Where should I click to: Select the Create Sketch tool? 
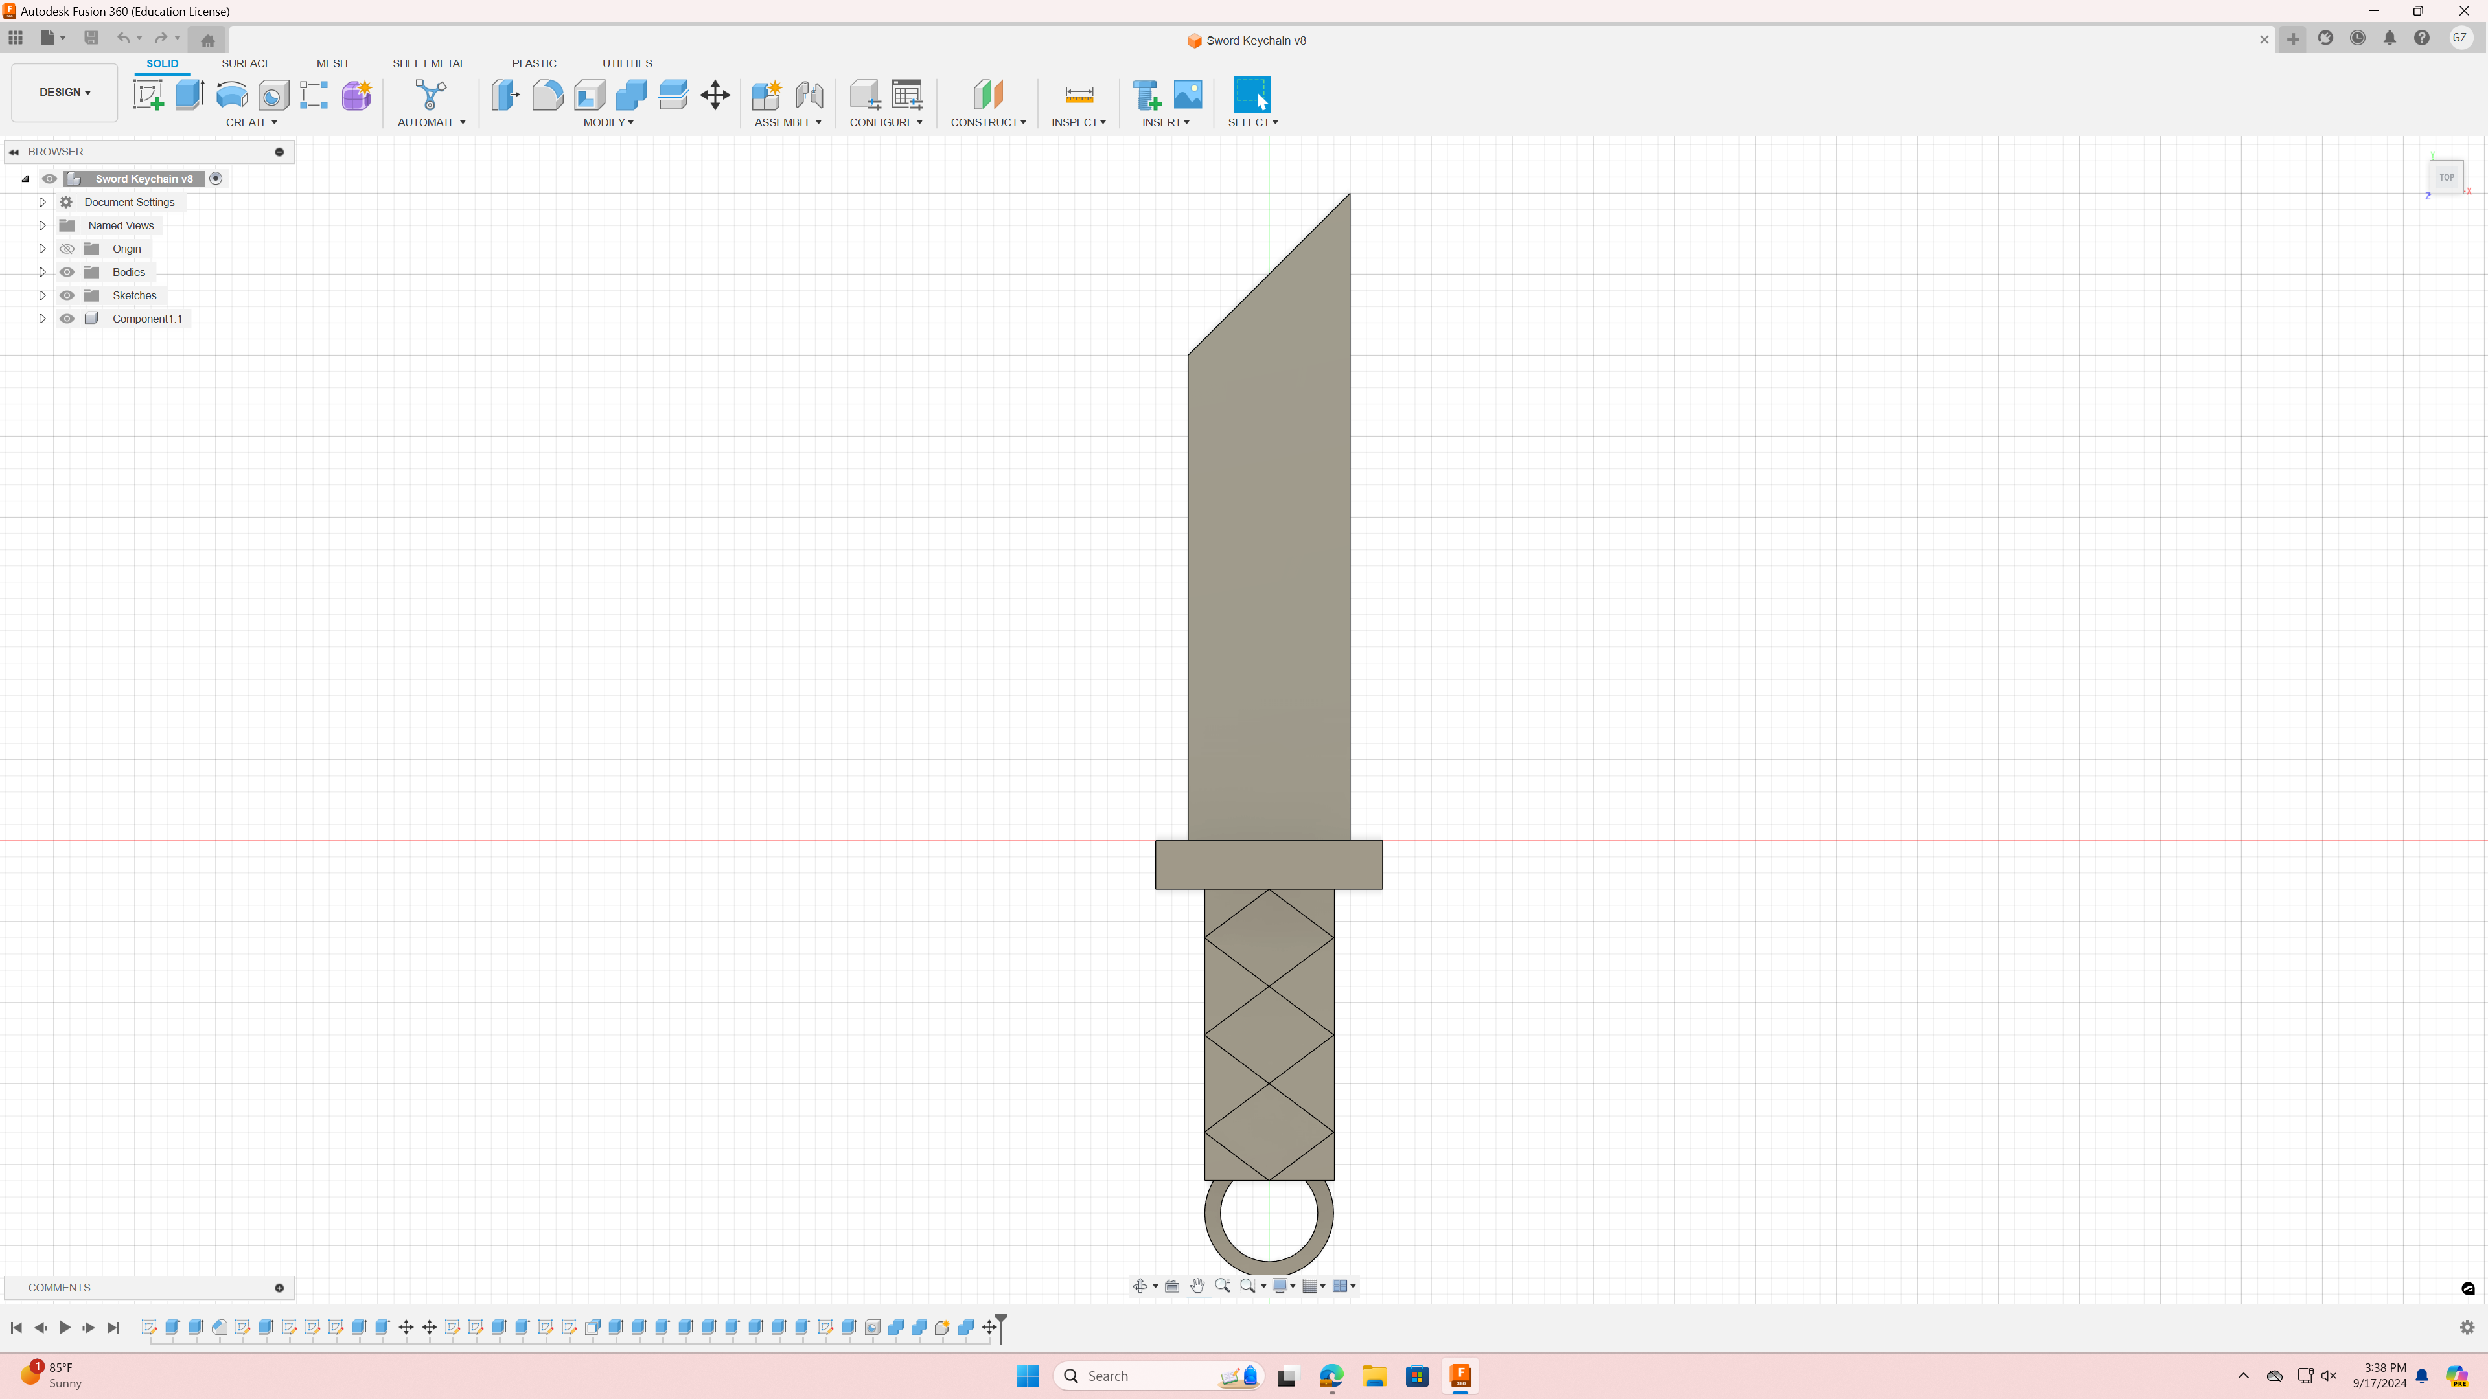click(x=148, y=95)
